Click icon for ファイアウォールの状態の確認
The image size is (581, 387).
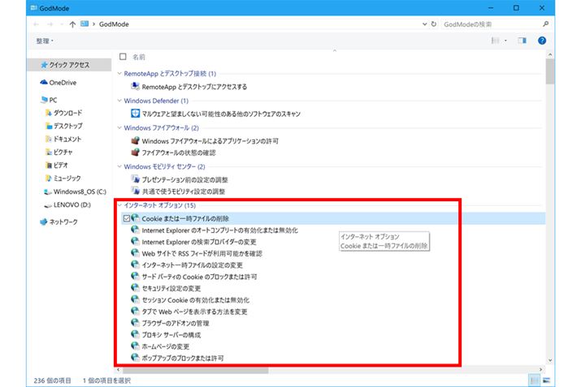135,152
